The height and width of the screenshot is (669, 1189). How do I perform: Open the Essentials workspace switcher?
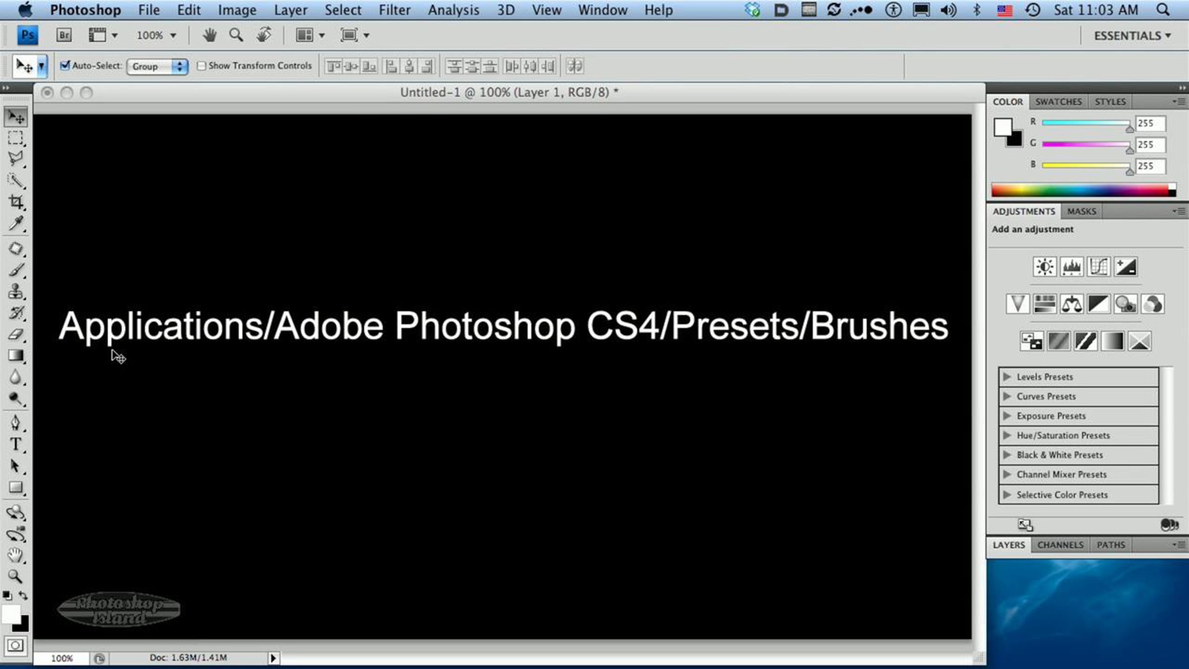tap(1132, 36)
